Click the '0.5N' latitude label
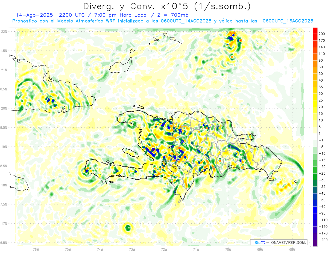Screen dimensions: 328x253 point(4,89)
